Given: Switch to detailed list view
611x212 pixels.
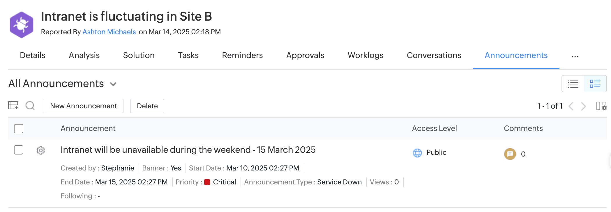Looking at the screenshot, I should tap(595, 84).
